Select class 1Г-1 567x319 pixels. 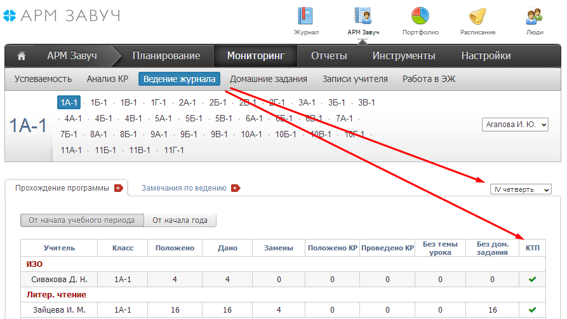click(158, 102)
